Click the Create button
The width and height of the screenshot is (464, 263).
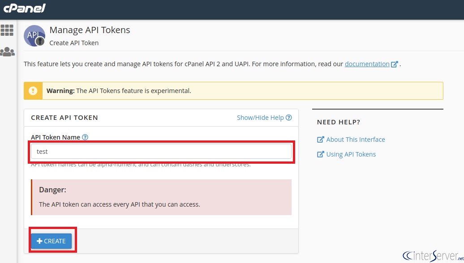(x=51, y=241)
